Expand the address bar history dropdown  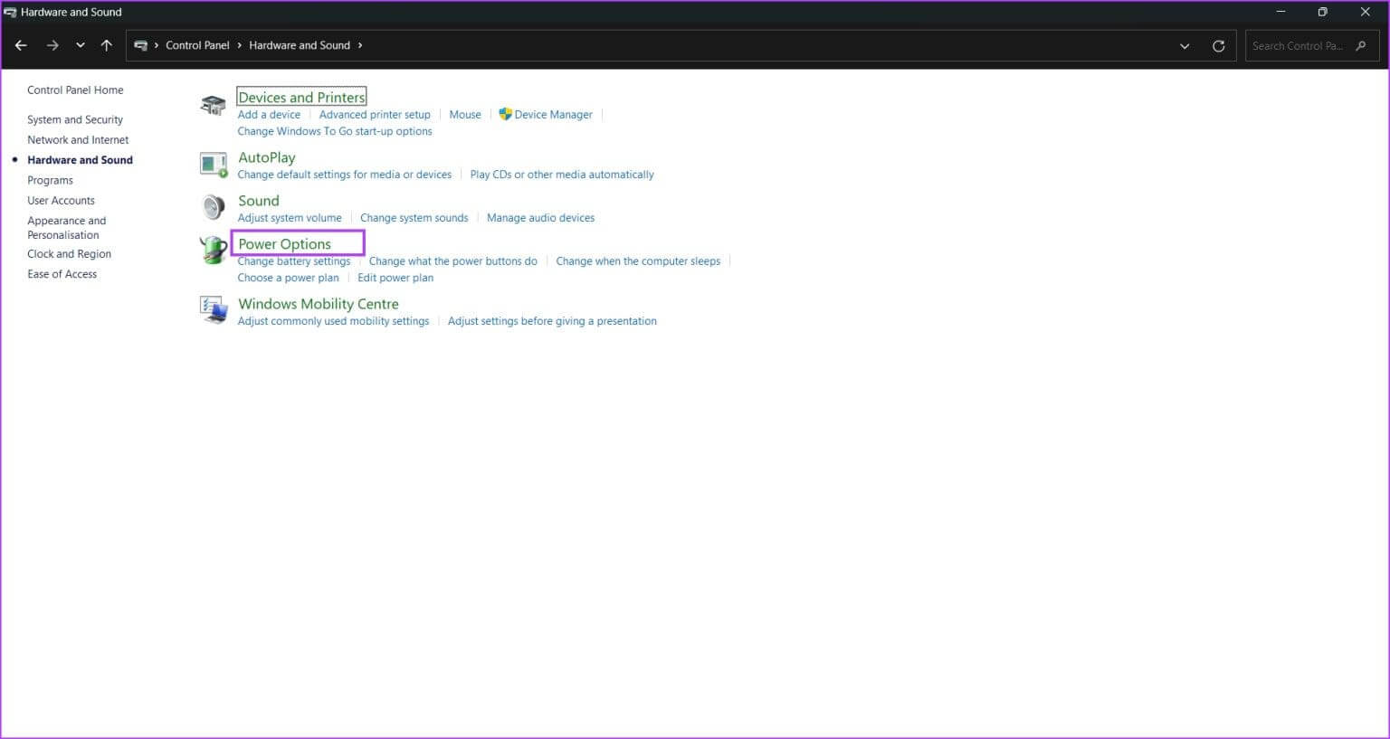pyautogui.click(x=1185, y=46)
